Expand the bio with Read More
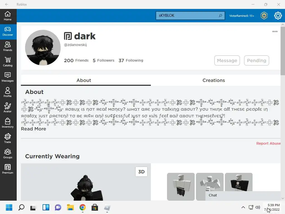 (x=34, y=129)
